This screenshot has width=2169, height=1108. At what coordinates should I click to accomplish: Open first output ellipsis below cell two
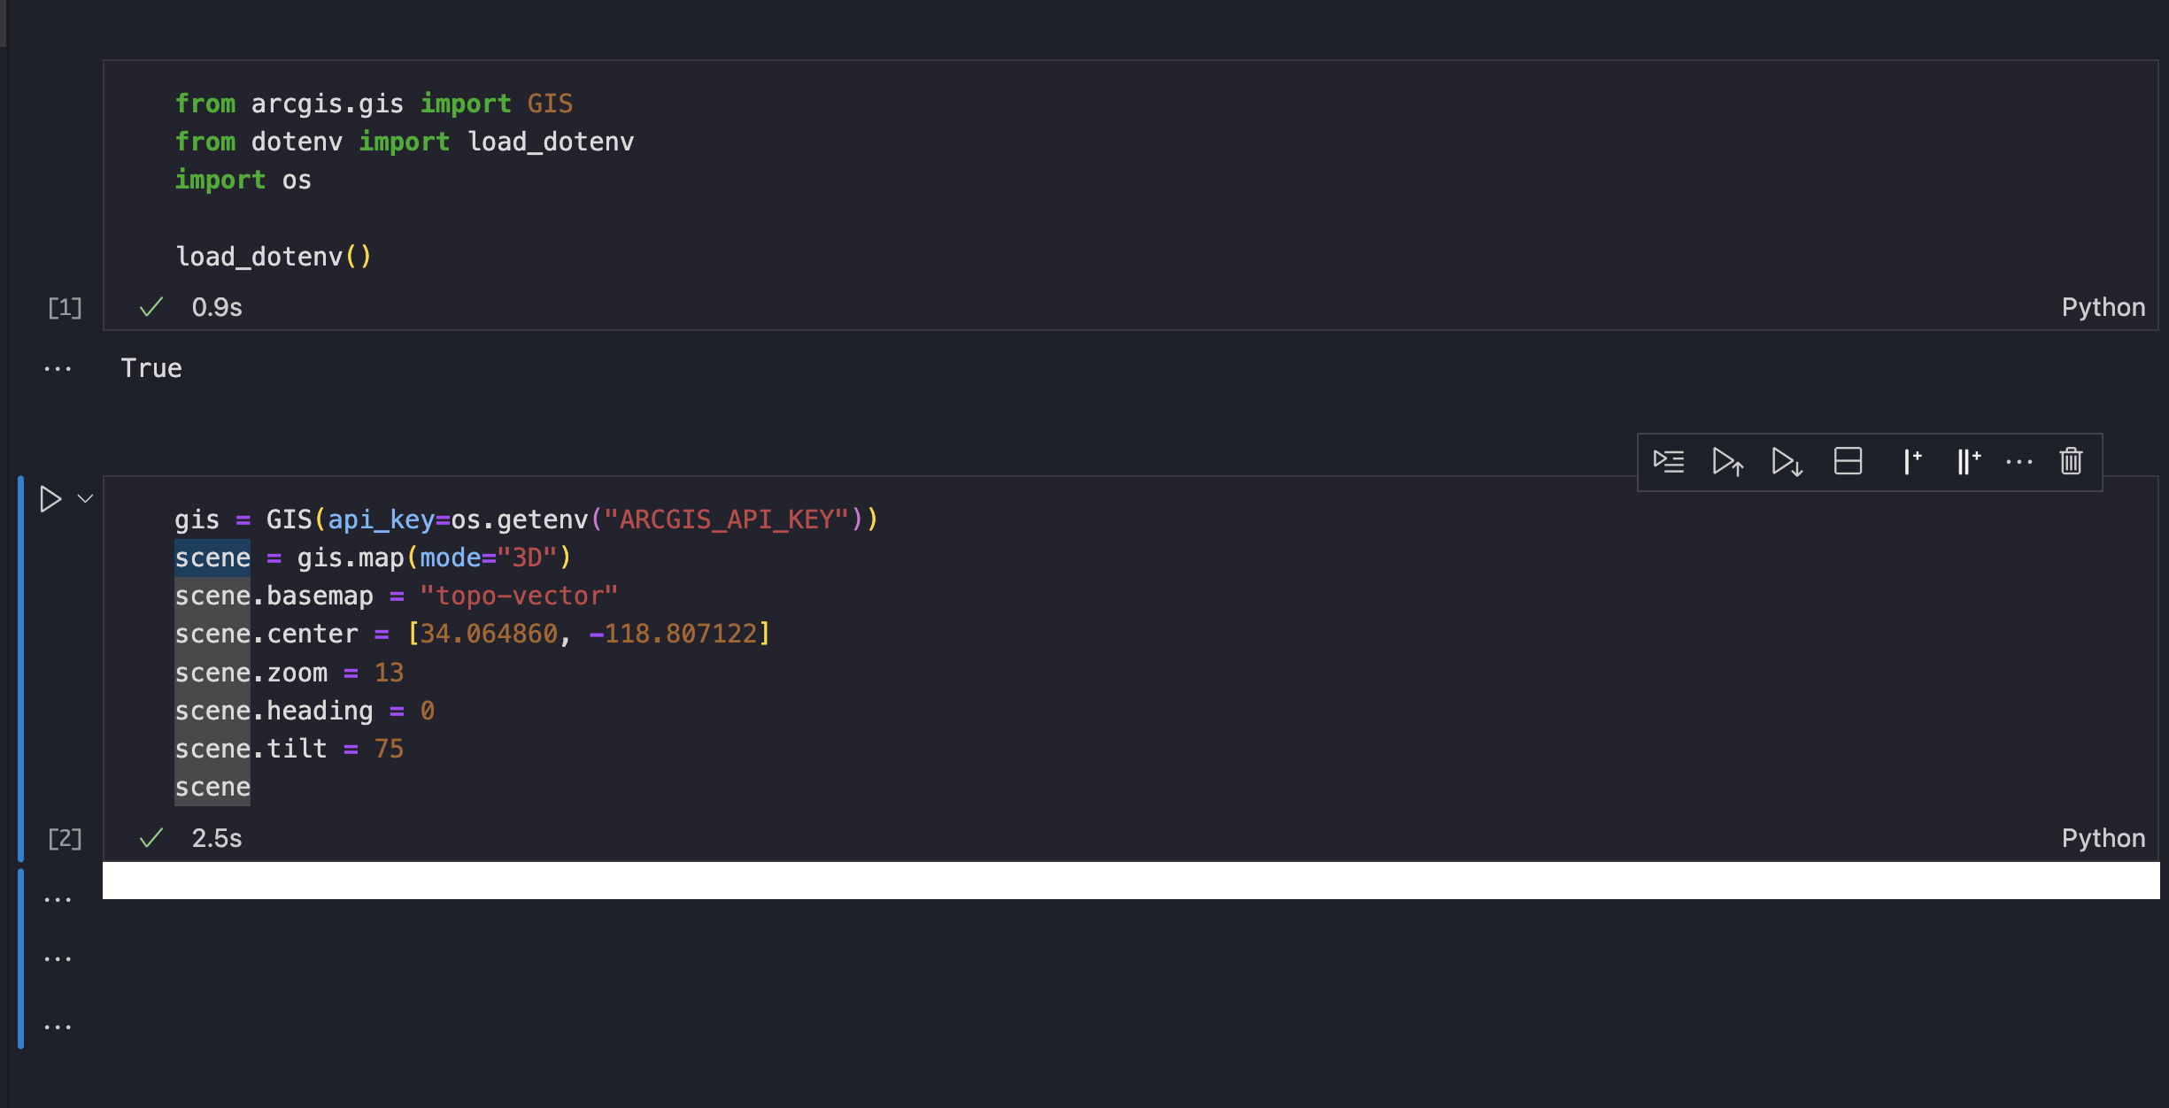coord(58,900)
